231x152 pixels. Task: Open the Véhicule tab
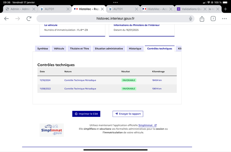(x=59, y=49)
